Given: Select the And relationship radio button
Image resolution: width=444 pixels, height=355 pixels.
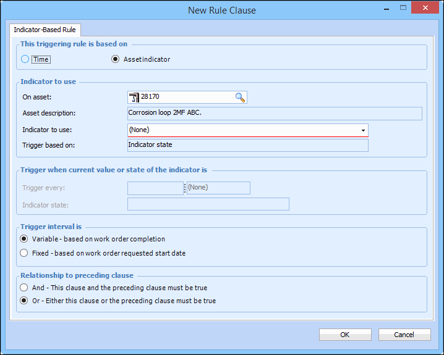Looking at the screenshot, I should coord(24,288).
